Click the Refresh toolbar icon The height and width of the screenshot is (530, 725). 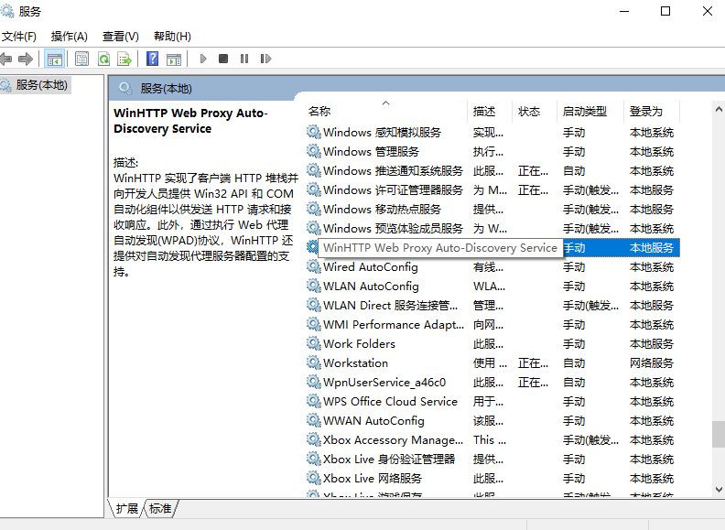click(103, 59)
